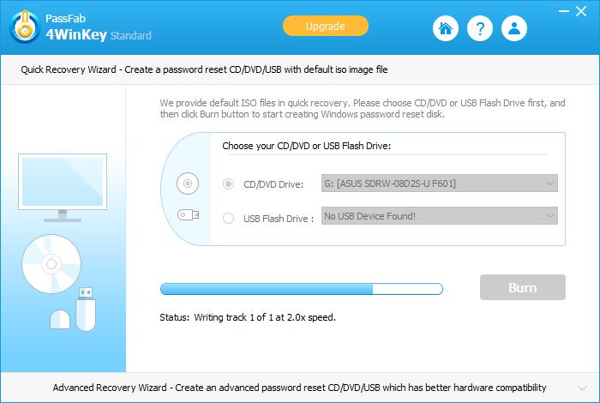
Task: Click the CD disc icon beside CD/DVD Drive
Action: (188, 183)
